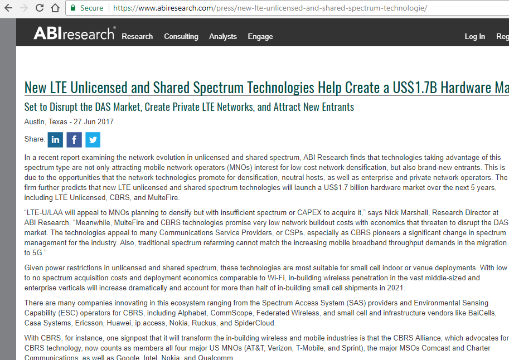509x360 pixels.
Task: Click the URL address bar
Action: click(x=279, y=8)
